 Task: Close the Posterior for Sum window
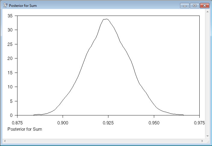(x=205, y=5)
